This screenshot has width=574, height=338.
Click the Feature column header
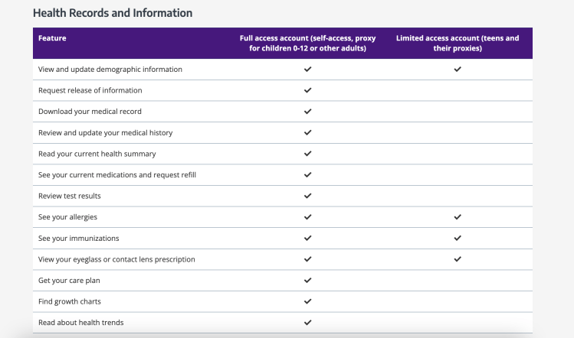(x=52, y=38)
